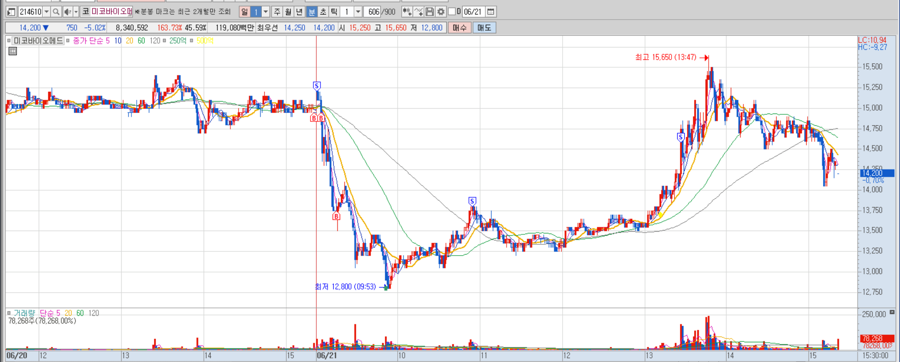The image size is (900, 362).
Task: Click the 06/20 S sell marker at chart top
Action: pos(317,86)
